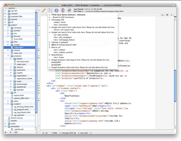Click the Sitefile document icon
Viewport: 181px width, 141px height.
click(x=9, y=121)
